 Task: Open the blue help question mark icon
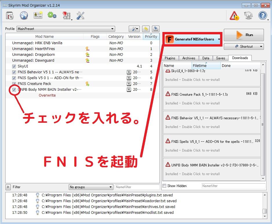click(263, 15)
